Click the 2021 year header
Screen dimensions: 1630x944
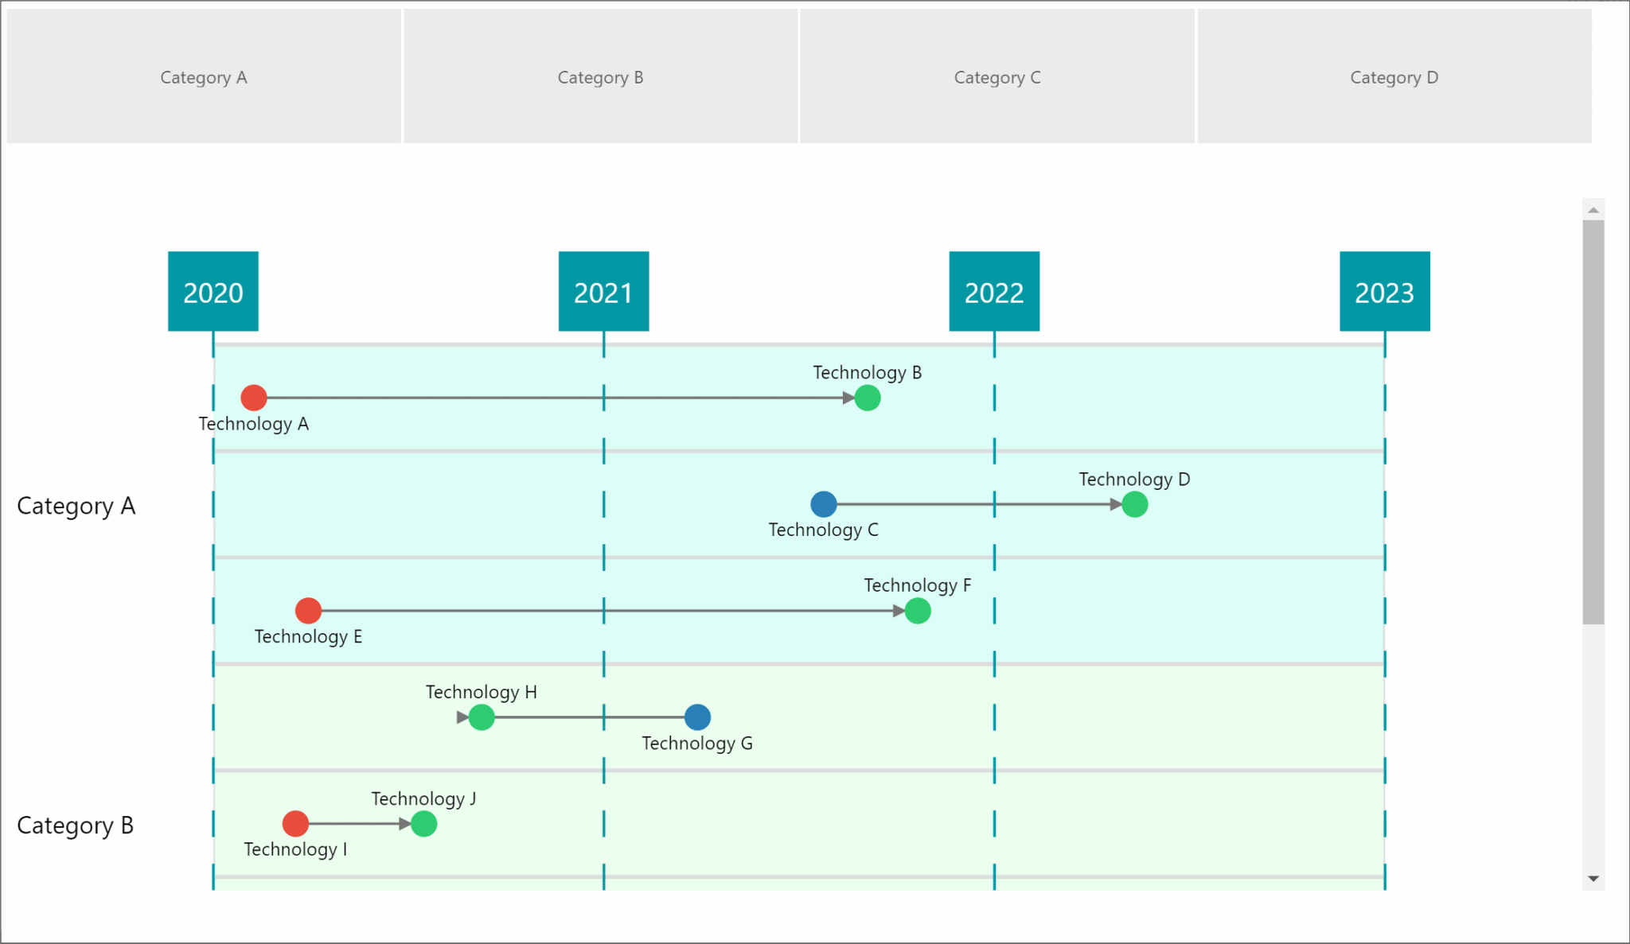[x=603, y=292]
